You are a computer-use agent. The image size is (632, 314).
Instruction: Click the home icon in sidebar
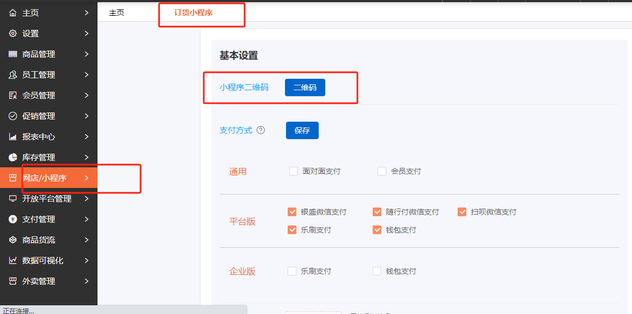click(x=13, y=12)
